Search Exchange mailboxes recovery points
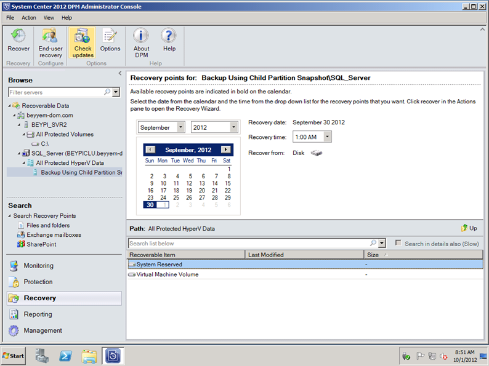 click(x=54, y=235)
